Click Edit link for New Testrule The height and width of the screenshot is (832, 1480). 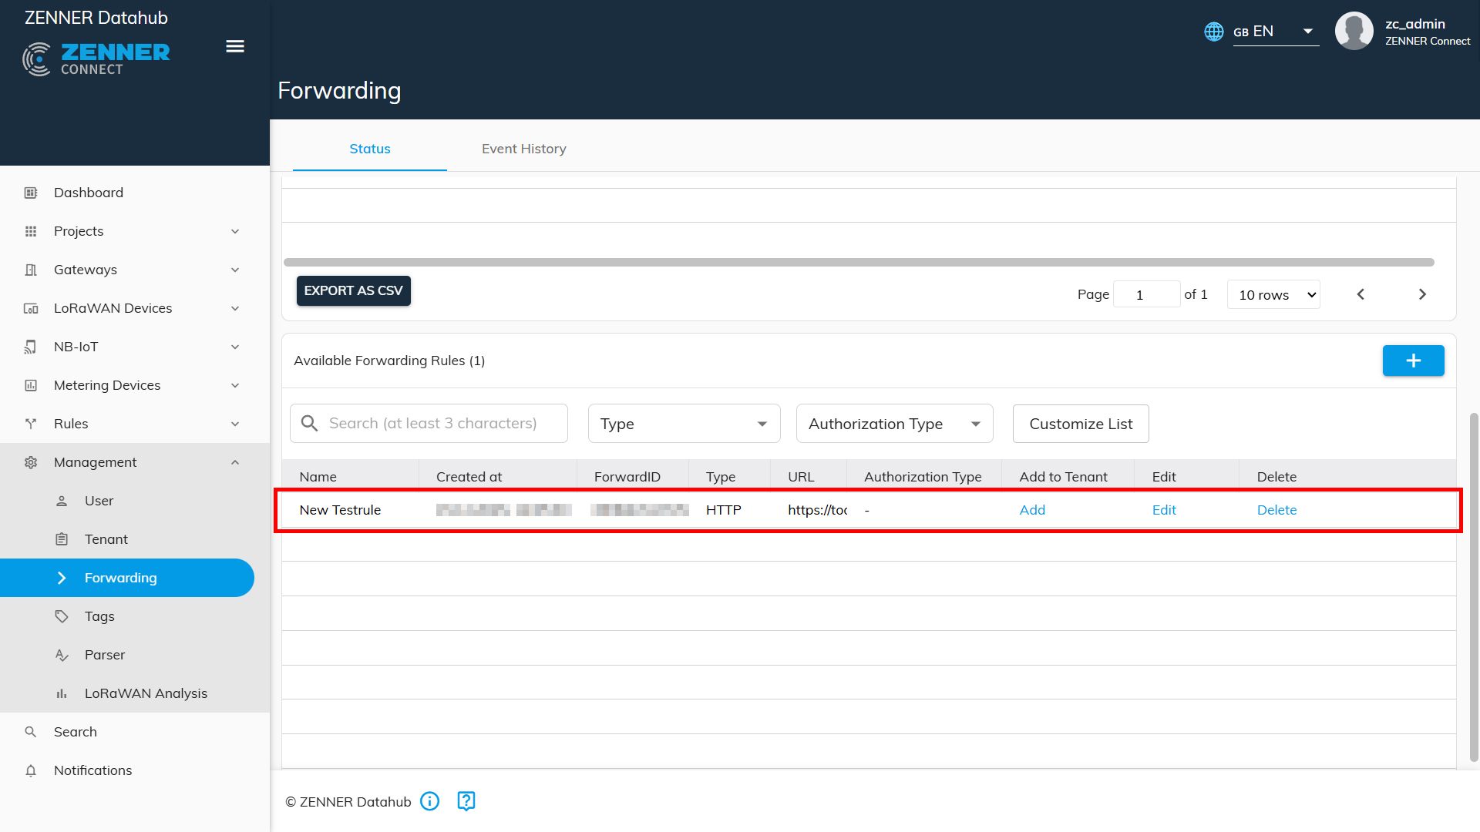[x=1164, y=510]
